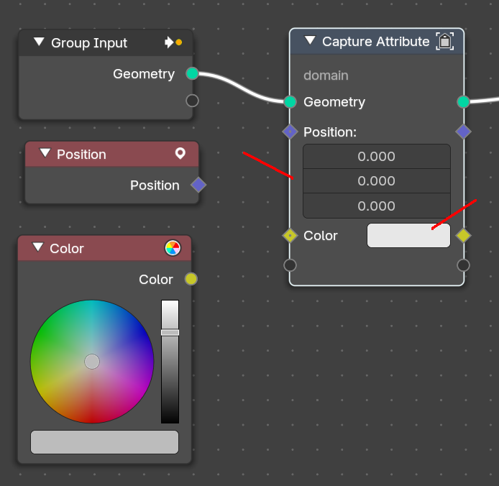
Task: Click Capture Attribute Position input socket
Action: [x=290, y=132]
